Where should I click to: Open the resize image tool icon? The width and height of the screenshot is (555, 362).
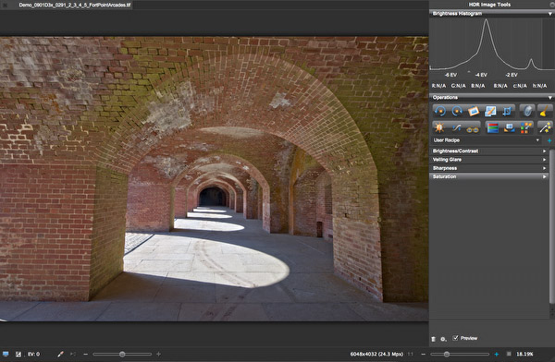click(x=490, y=111)
